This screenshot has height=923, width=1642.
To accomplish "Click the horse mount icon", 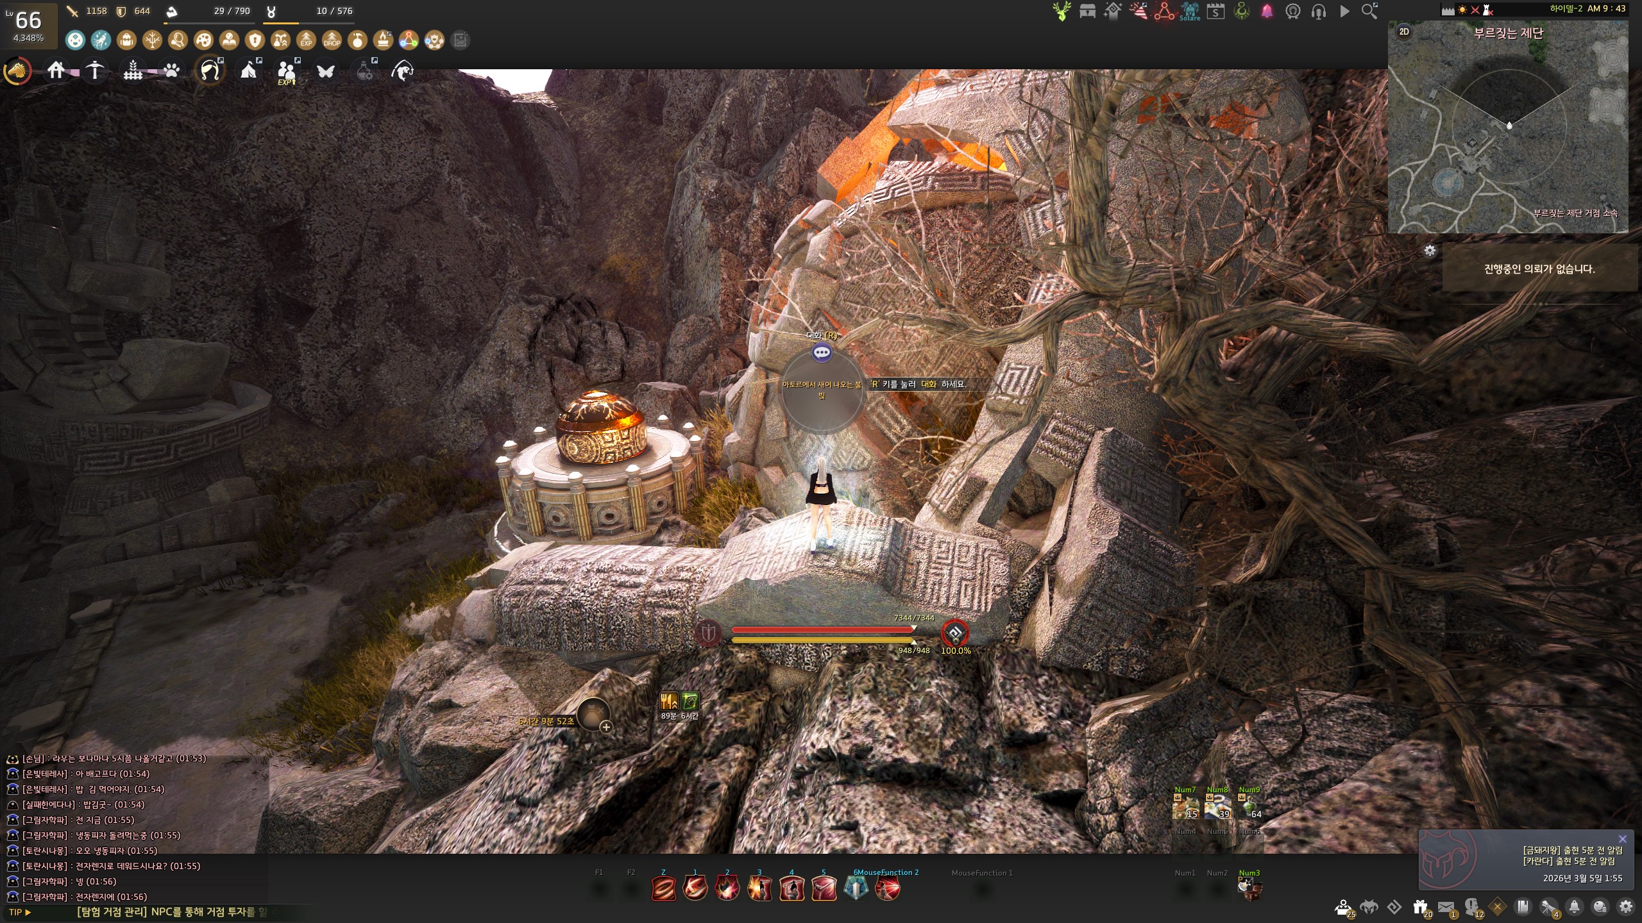I will click(x=18, y=71).
